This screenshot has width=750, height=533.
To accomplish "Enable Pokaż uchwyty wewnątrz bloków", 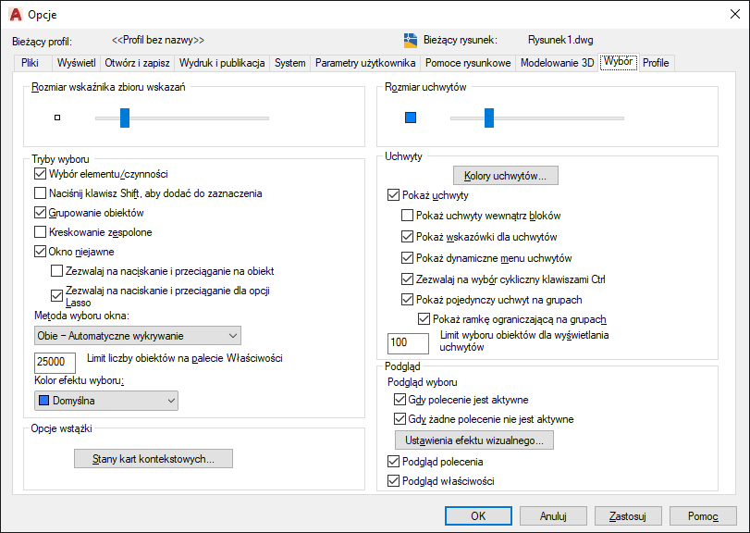I will pyautogui.click(x=408, y=216).
